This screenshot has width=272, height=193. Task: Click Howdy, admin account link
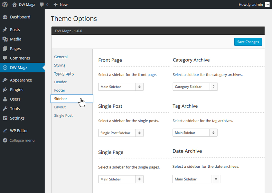pyautogui.click(x=251, y=5)
